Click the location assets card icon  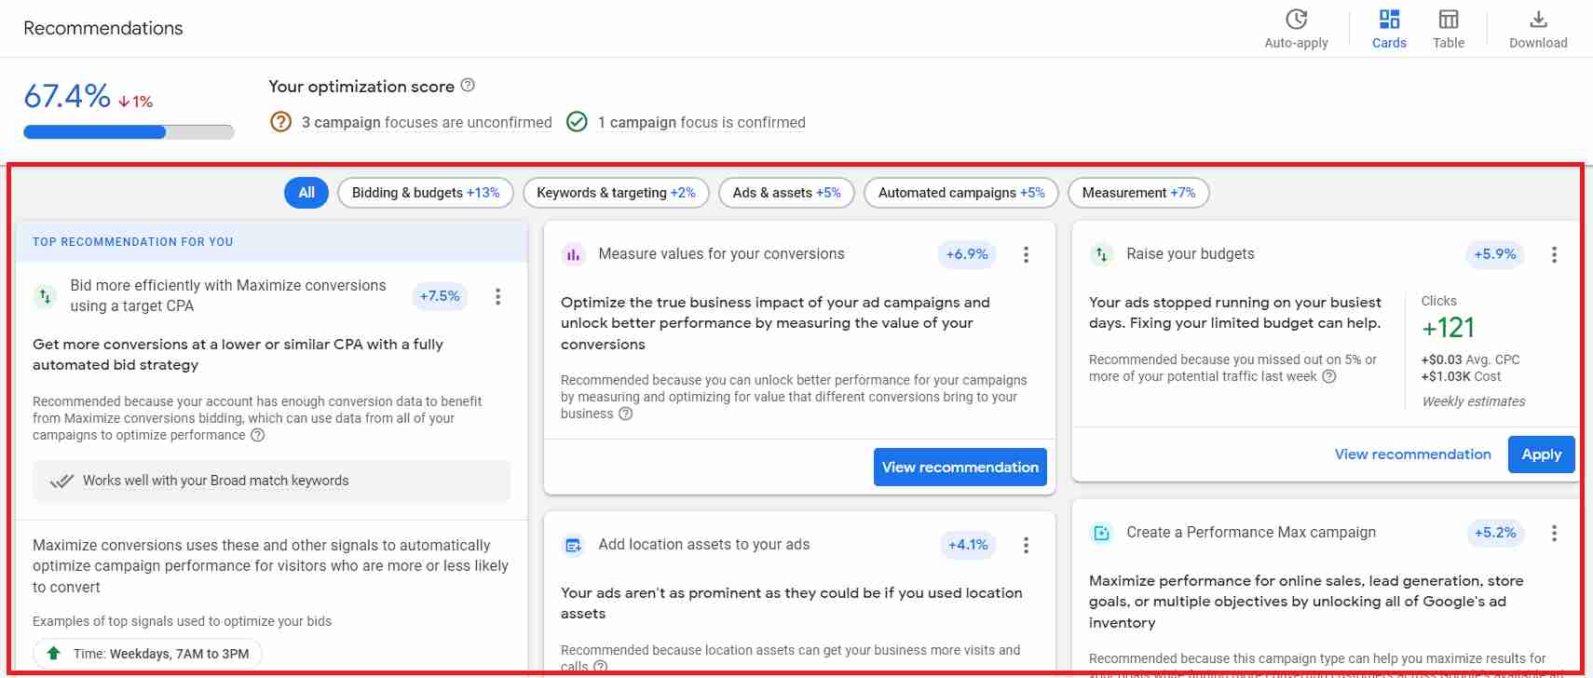click(573, 545)
